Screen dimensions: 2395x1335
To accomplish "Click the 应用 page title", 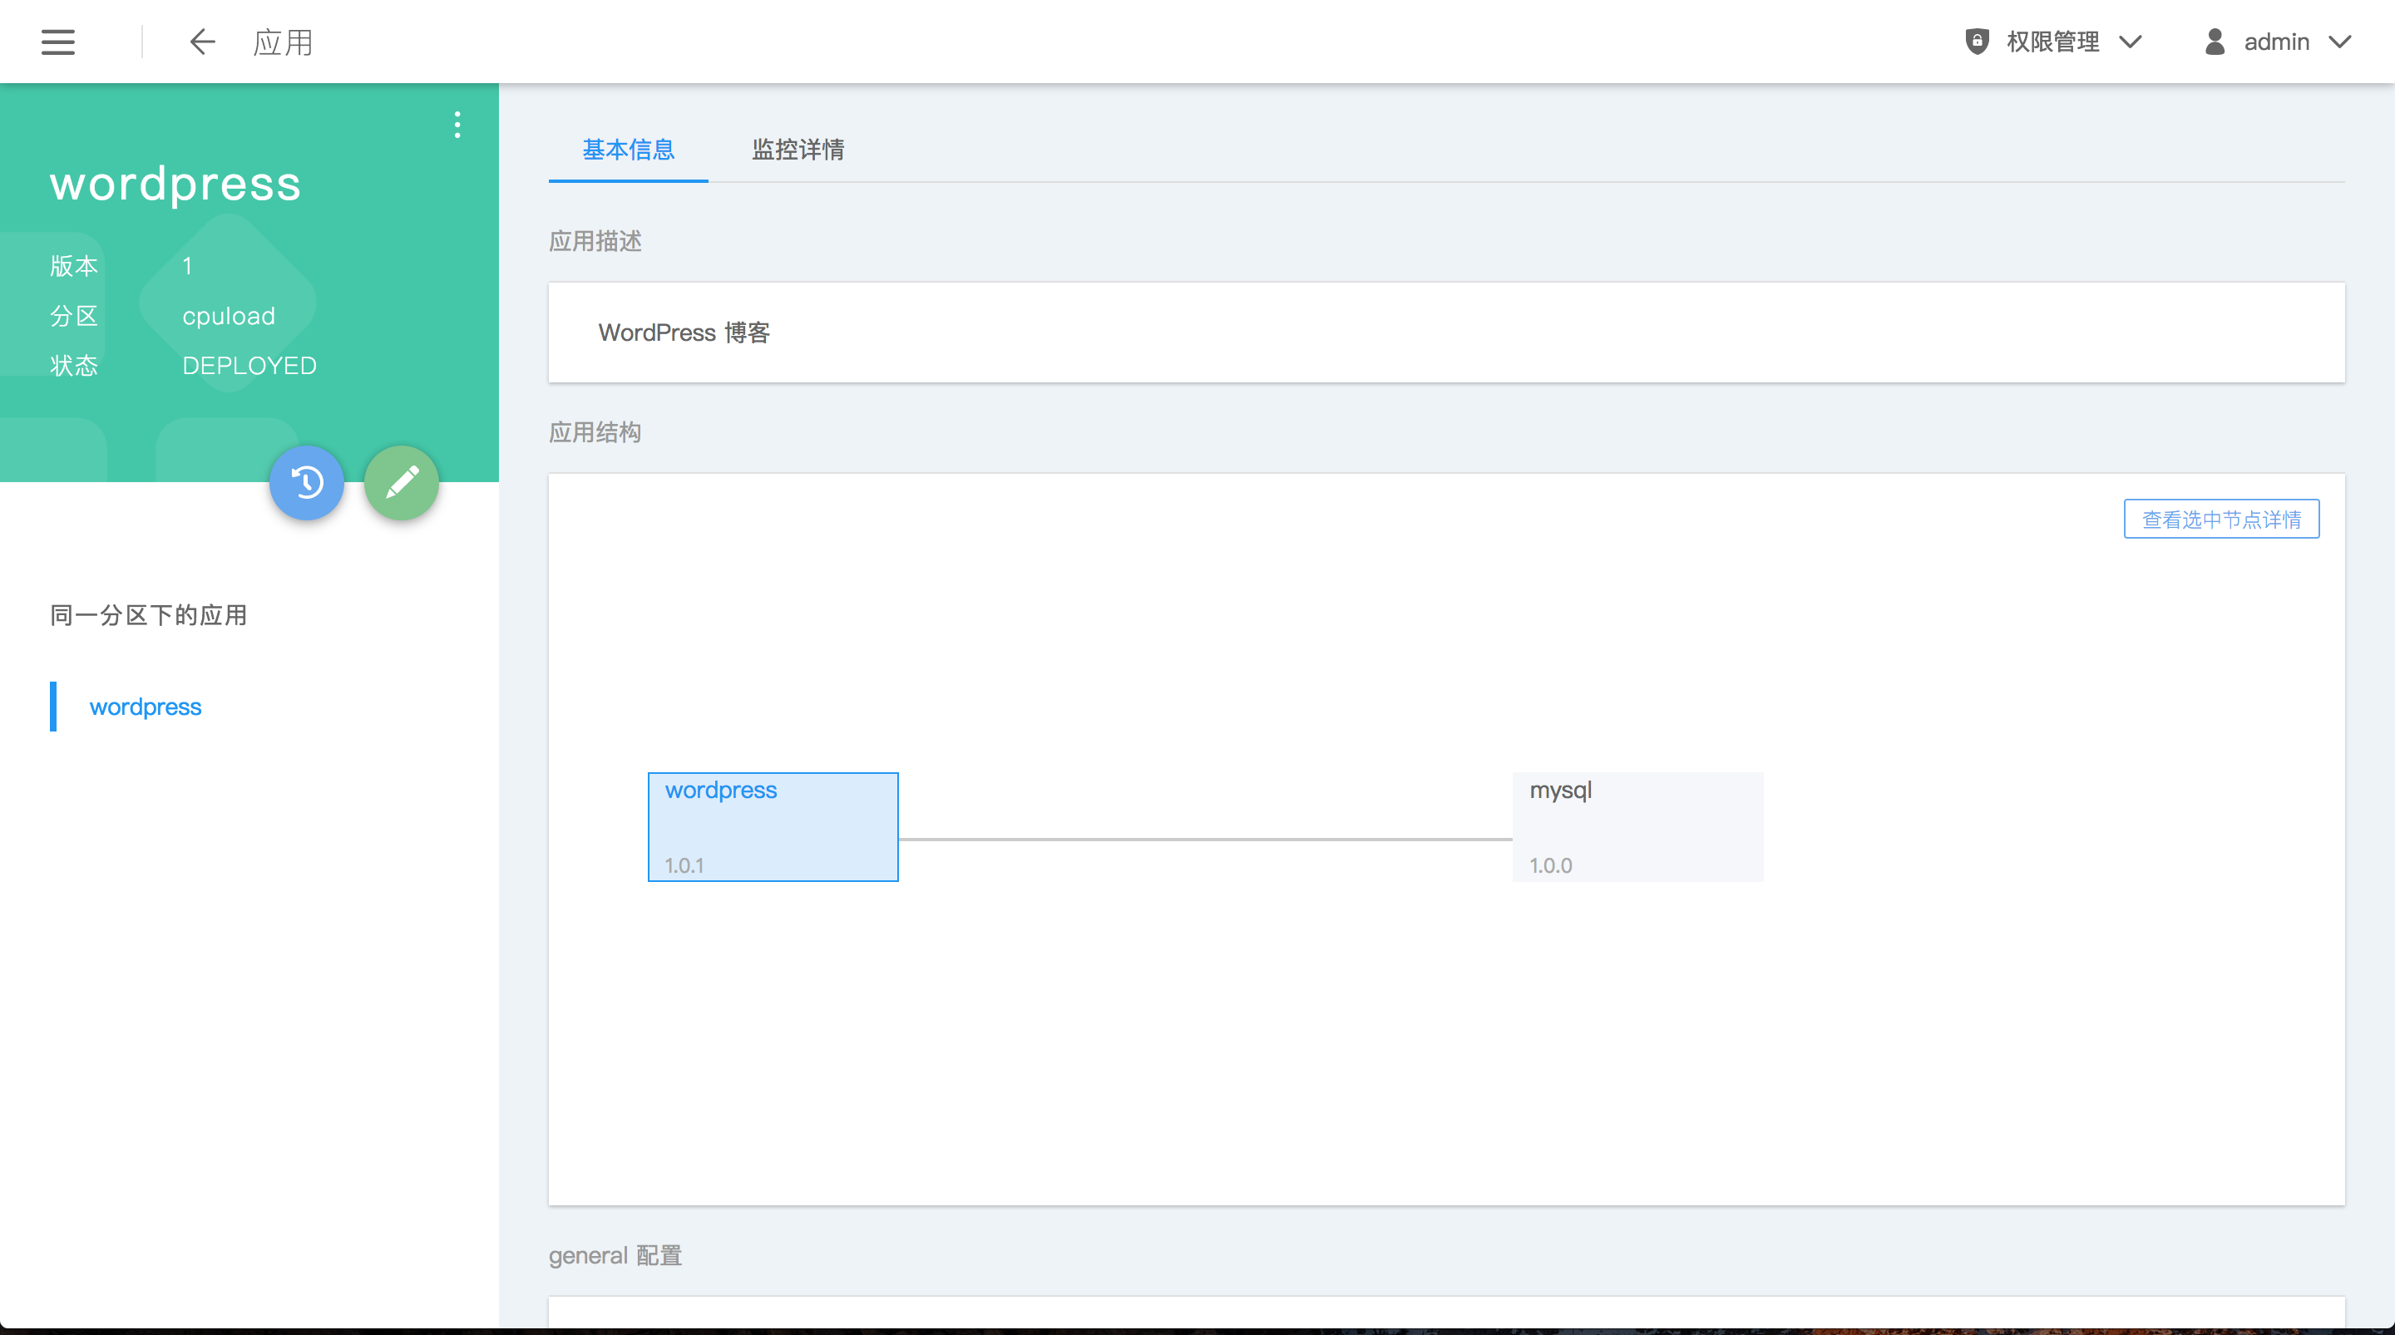I will (x=283, y=42).
